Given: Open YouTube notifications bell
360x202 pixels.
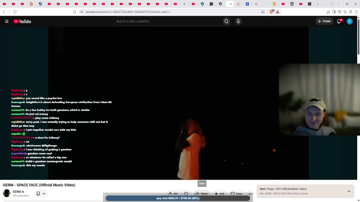Looking at the screenshot, I should 339,21.
